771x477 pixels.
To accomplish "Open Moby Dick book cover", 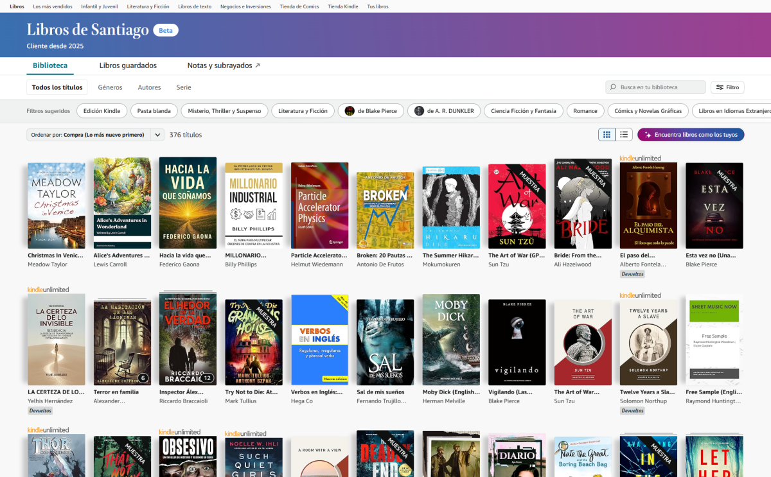I will 451,340.
